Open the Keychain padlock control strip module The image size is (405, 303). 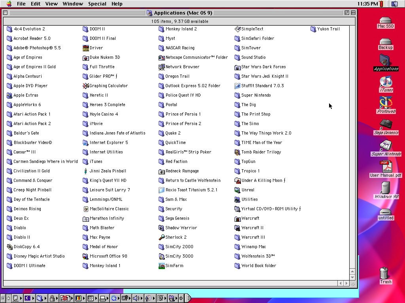[53, 298]
